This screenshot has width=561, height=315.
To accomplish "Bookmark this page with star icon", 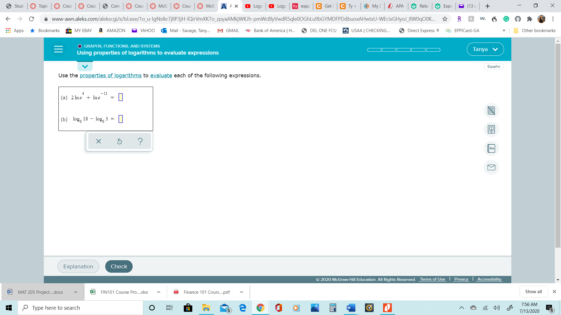I will pos(445,19).
